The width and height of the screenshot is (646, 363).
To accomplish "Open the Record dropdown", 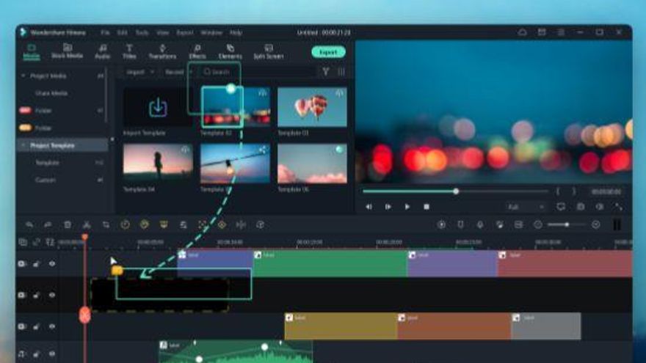I will 178,72.
